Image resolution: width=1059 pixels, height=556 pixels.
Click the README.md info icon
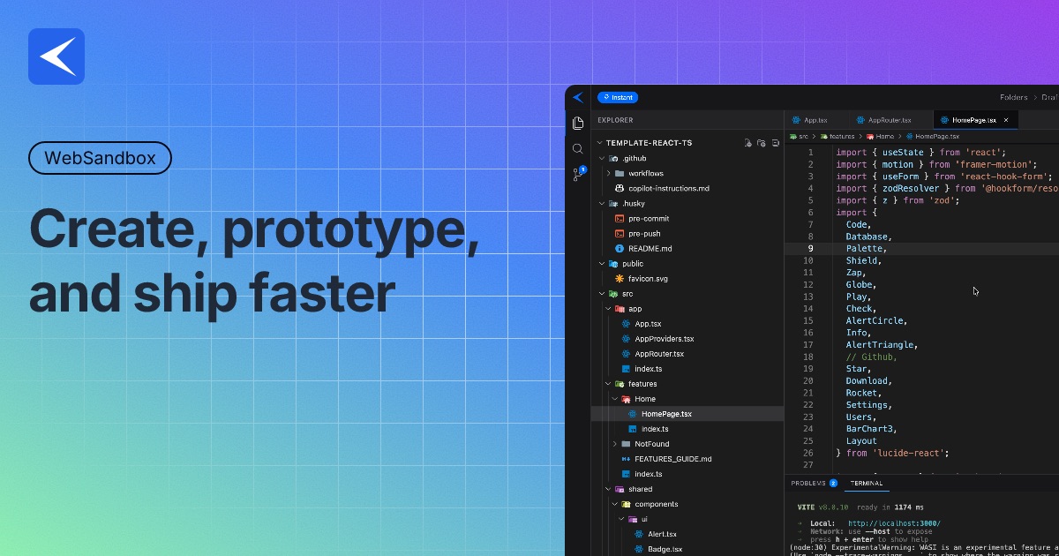tap(620, 249)
